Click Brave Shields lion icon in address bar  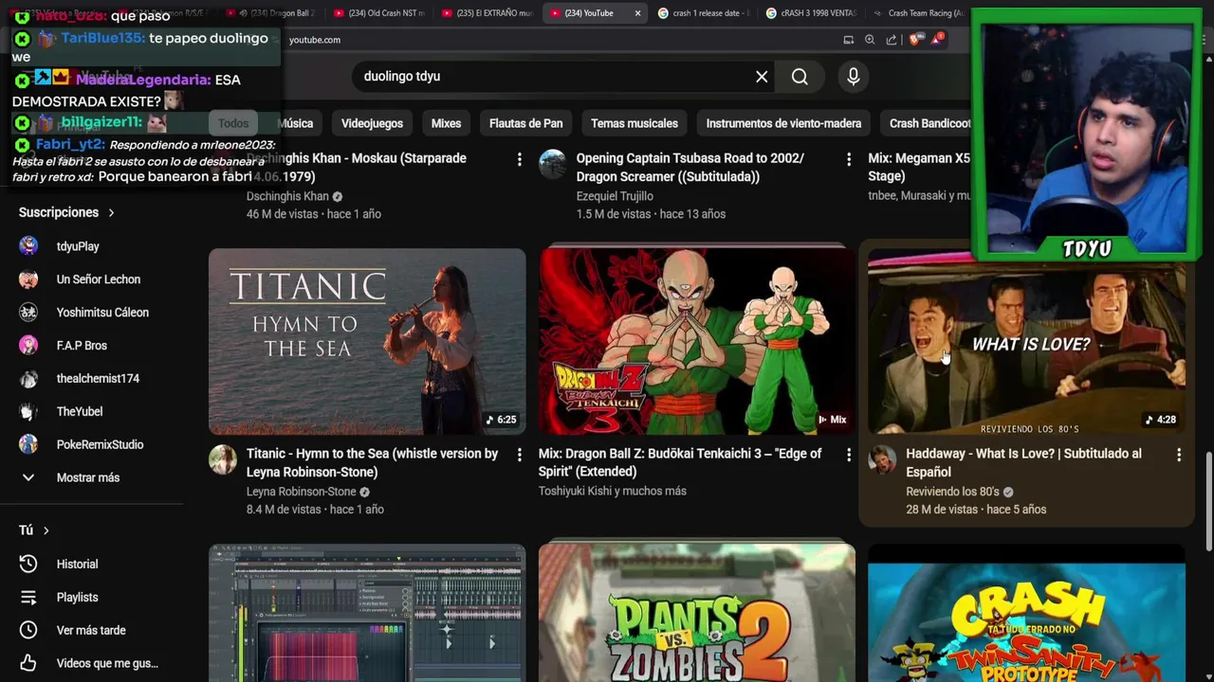(914, 40)
